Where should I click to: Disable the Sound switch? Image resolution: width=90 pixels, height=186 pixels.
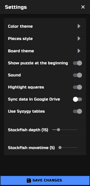point(77,75)
